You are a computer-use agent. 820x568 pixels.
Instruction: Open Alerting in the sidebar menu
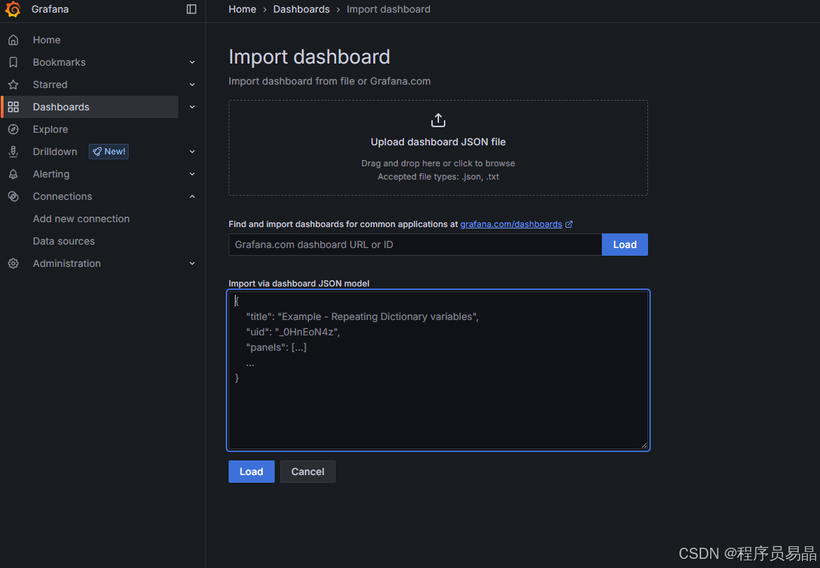pos(51,174)
